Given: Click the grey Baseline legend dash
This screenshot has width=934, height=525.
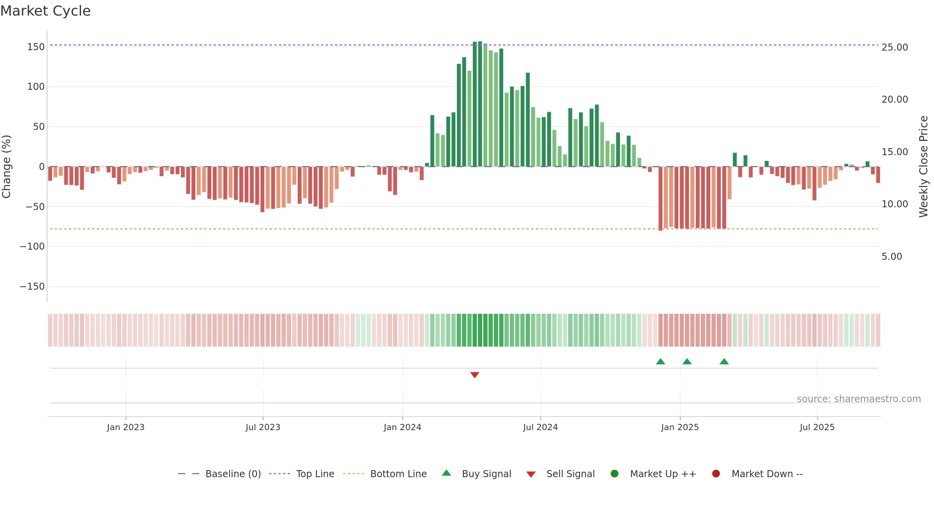Looking at the screenshot, I should click(x=189, y=474).
